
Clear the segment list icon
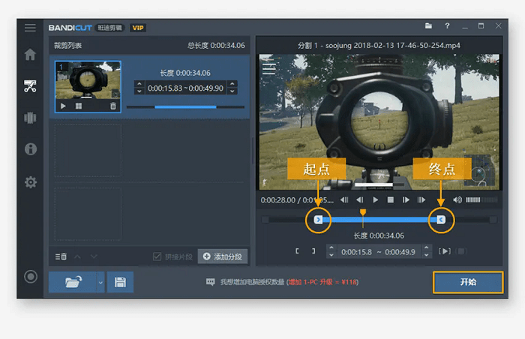click(x=61, y=256)
